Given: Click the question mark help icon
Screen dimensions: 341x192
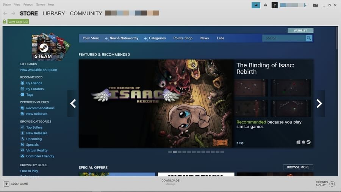Looking at the screenshot, I should coord(275,5).
